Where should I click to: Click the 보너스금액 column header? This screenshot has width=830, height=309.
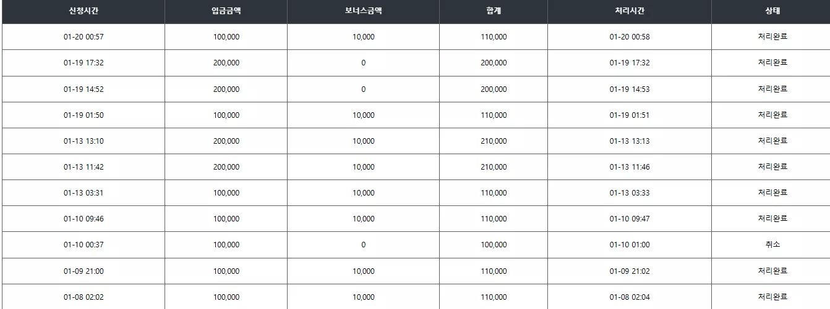(x=363, y=11)
